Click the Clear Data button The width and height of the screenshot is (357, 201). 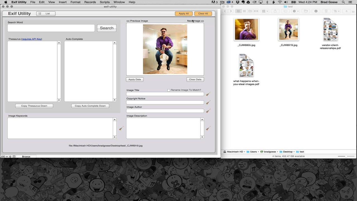pyautogui.click(x=195, y=79)
